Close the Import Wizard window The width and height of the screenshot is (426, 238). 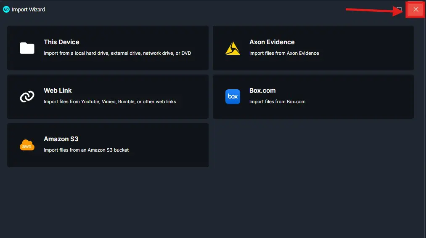(415, 10)
